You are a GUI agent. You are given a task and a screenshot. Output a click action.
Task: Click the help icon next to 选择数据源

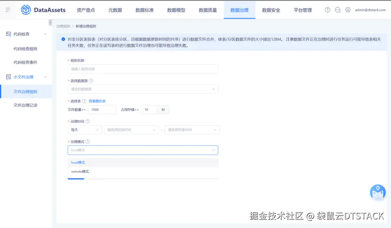click(91, 81)
